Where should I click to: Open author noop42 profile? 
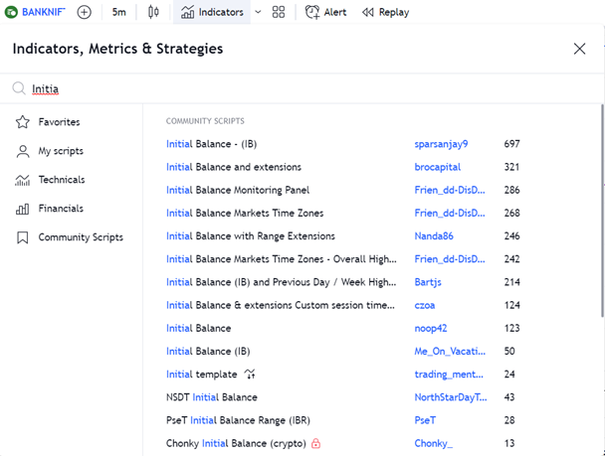(431, 328)
